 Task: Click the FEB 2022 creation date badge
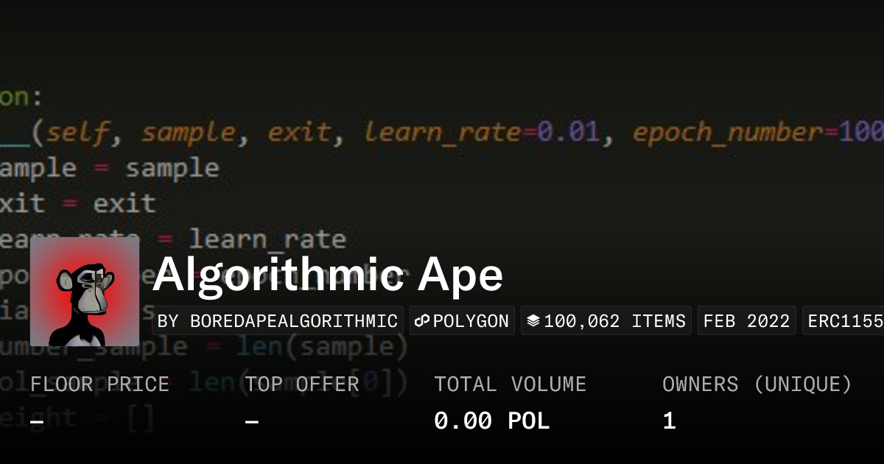pos(746,320)
